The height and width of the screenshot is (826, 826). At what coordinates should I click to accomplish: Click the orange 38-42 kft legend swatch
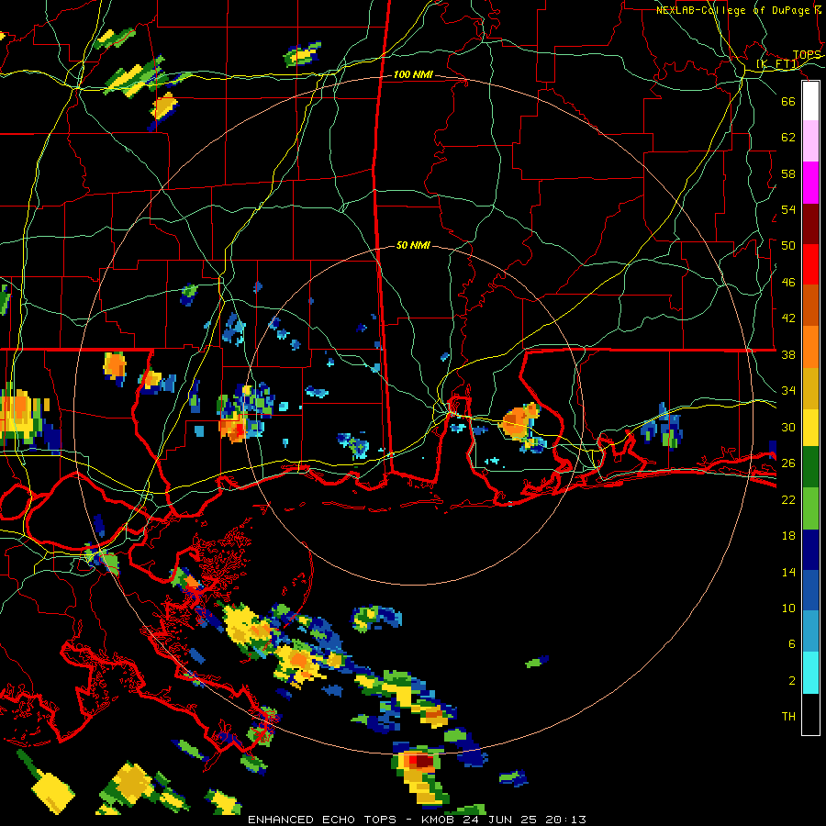click(810, 347)
